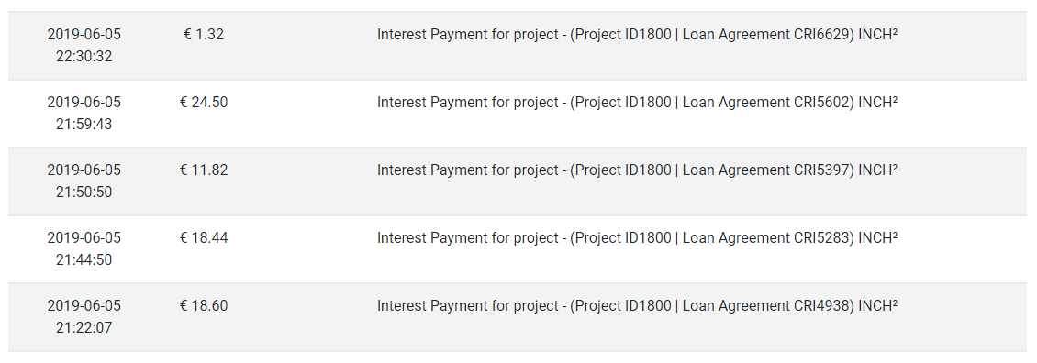The width and height of the screenshot is (1037, 363).
Task: Click the € 24.50 amount
Action: tap(204, 103)
